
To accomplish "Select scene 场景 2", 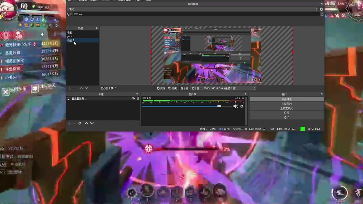I will pos(83,41).
